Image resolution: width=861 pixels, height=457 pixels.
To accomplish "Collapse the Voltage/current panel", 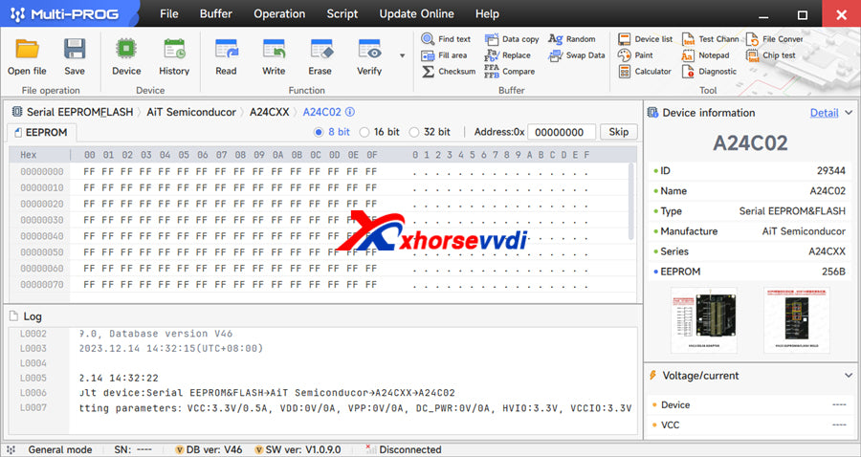I will pos(849,376).
